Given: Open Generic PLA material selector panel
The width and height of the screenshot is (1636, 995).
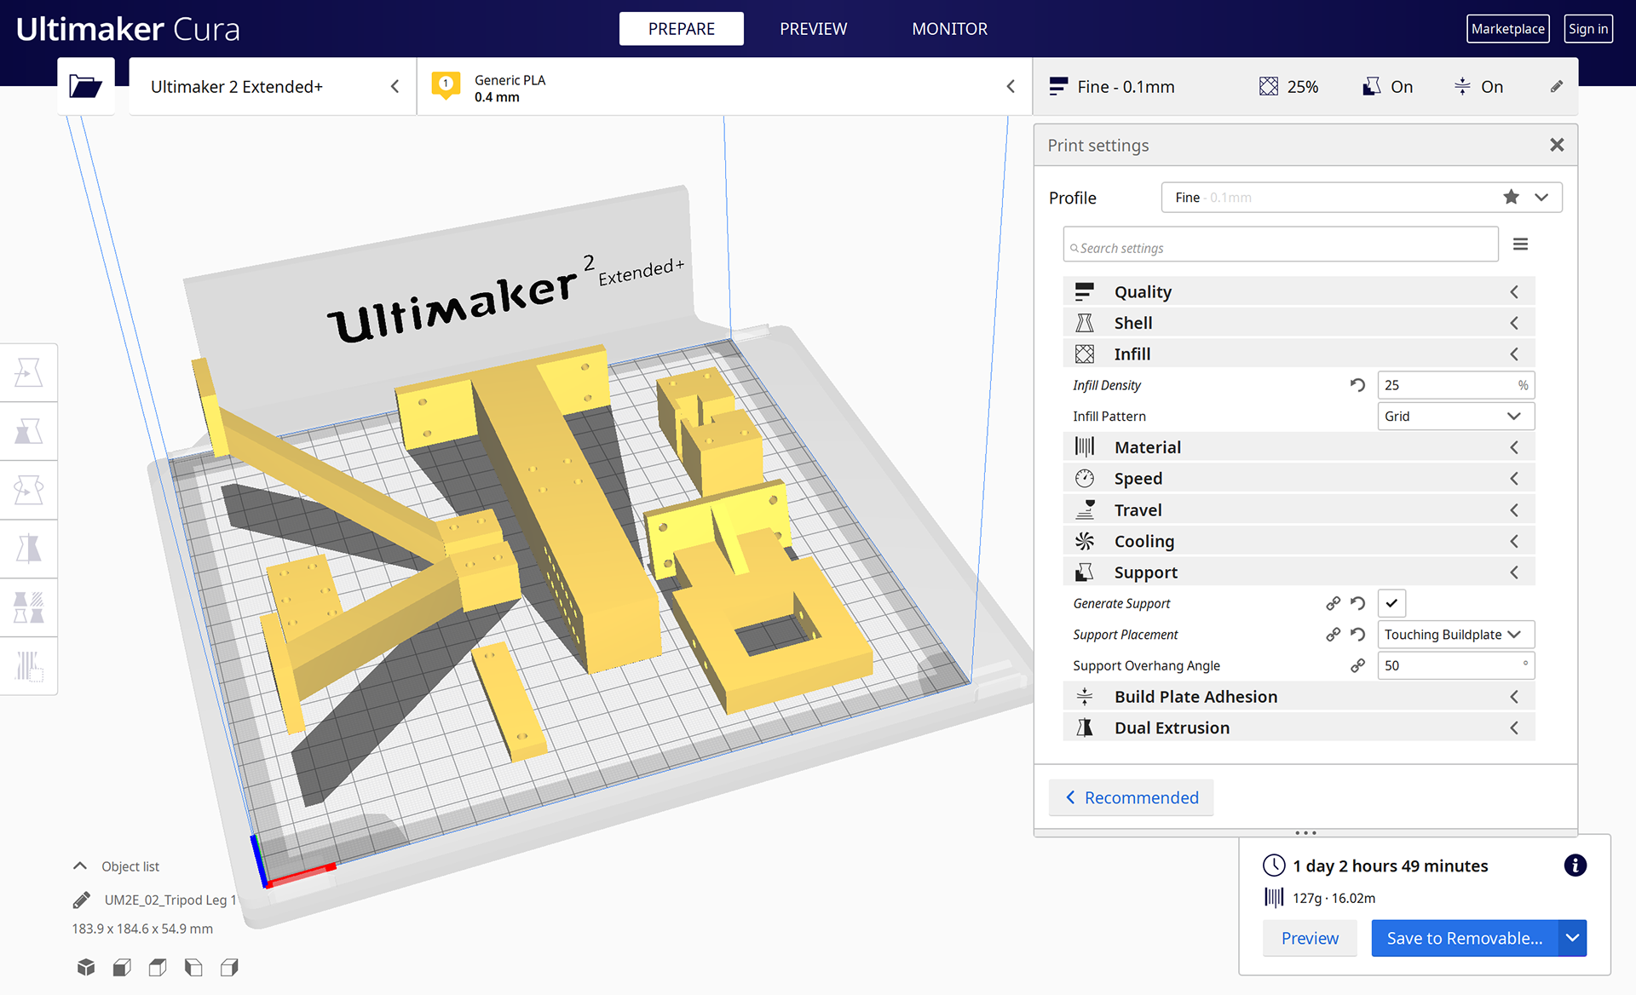Looking at the screenshot, I should (x=724, y=86).
